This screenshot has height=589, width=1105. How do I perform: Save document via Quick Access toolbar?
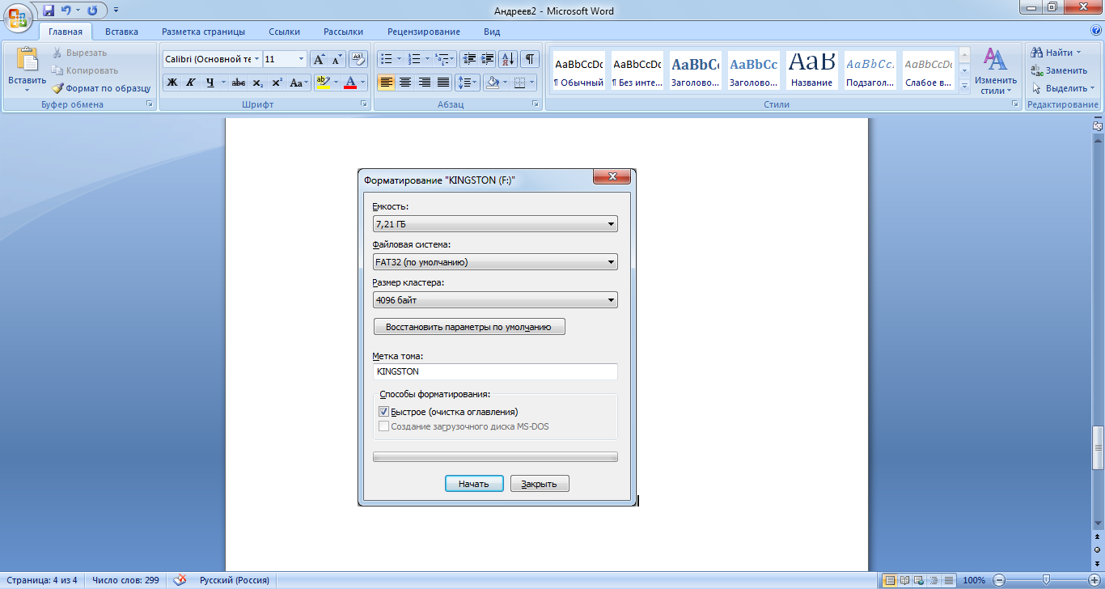coord(49,11)
